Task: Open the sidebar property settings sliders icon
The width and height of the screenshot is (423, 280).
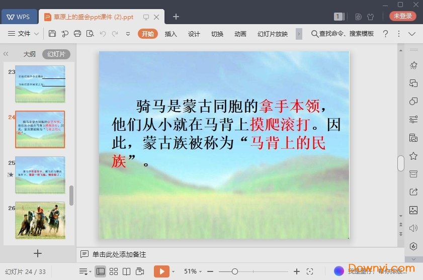Action: tap(413, 119)
